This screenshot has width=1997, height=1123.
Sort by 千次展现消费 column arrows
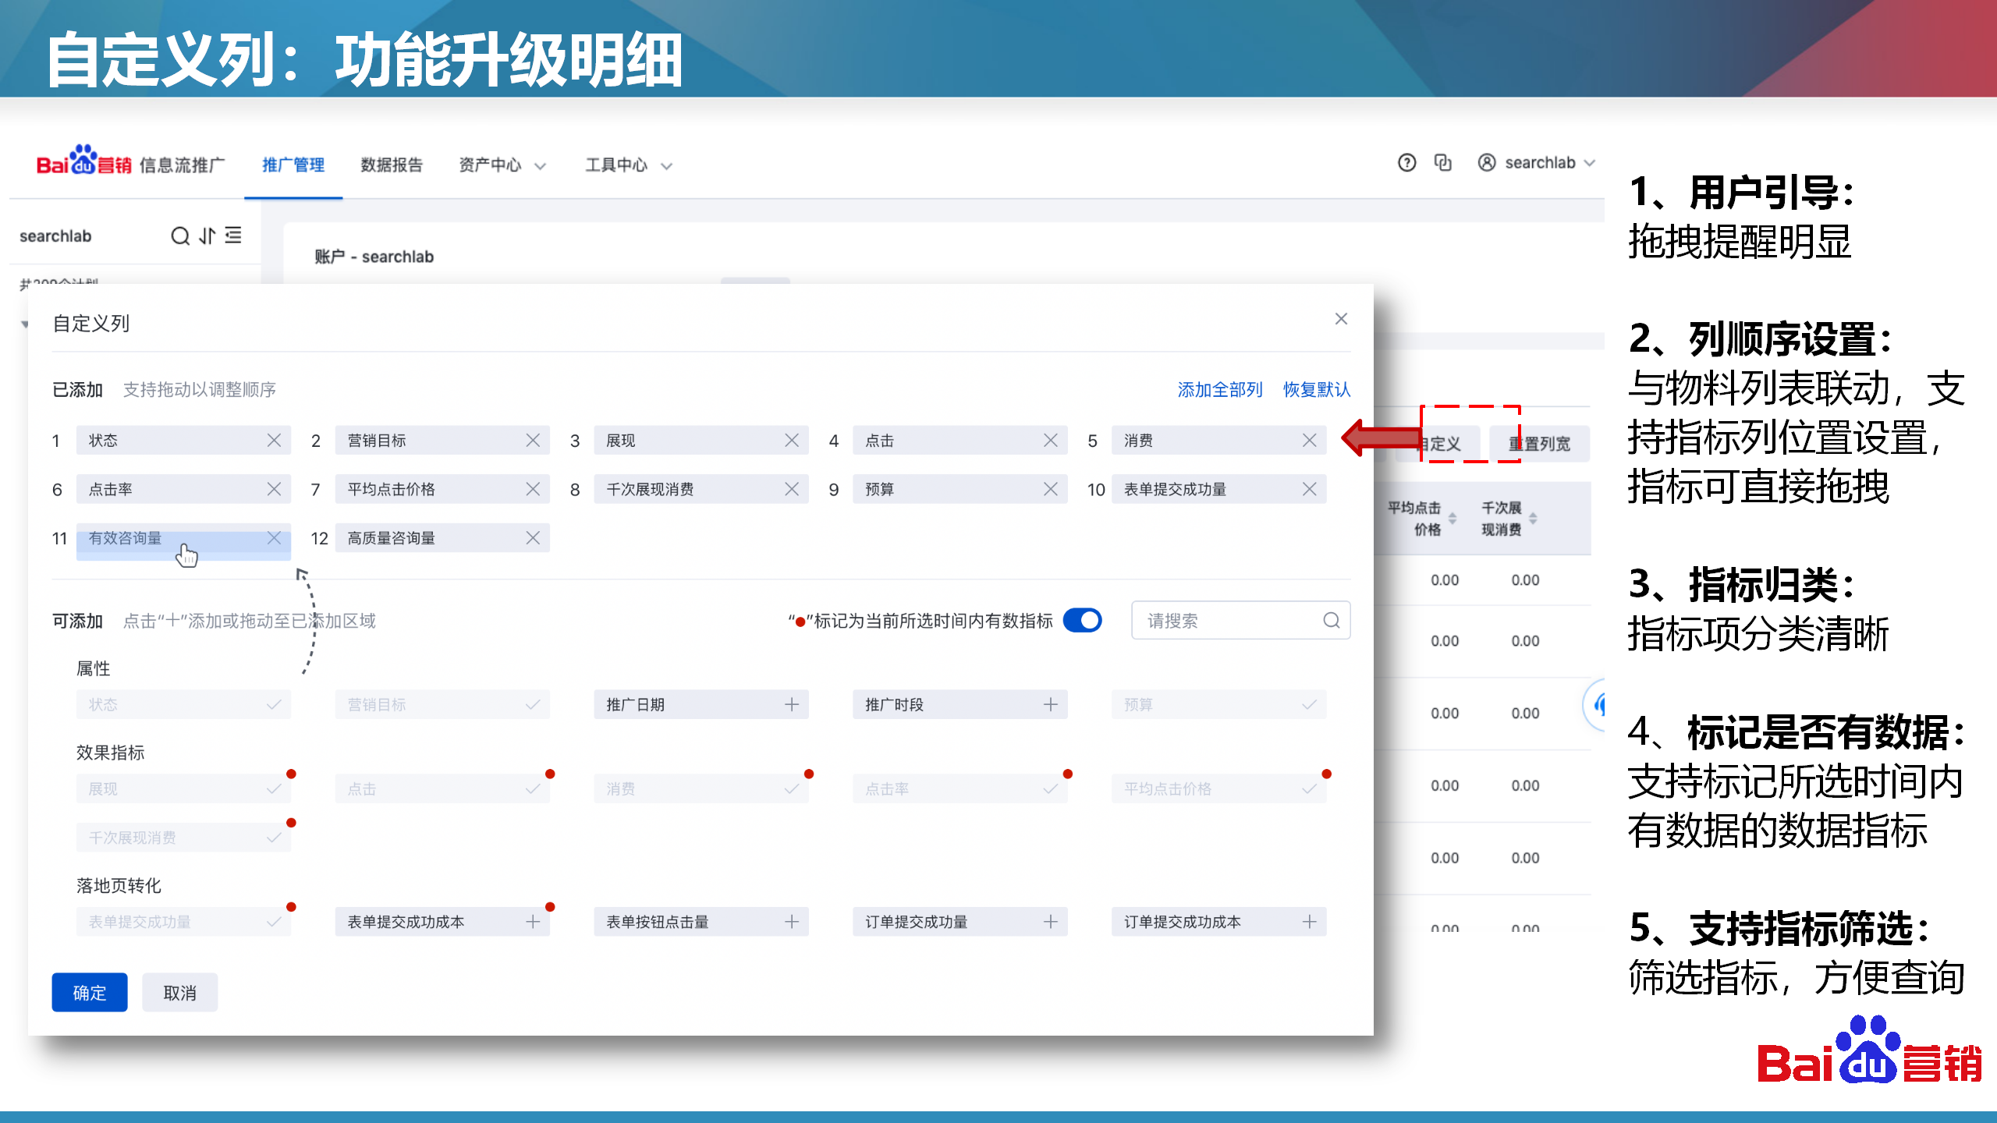(x=1533, y=519)
